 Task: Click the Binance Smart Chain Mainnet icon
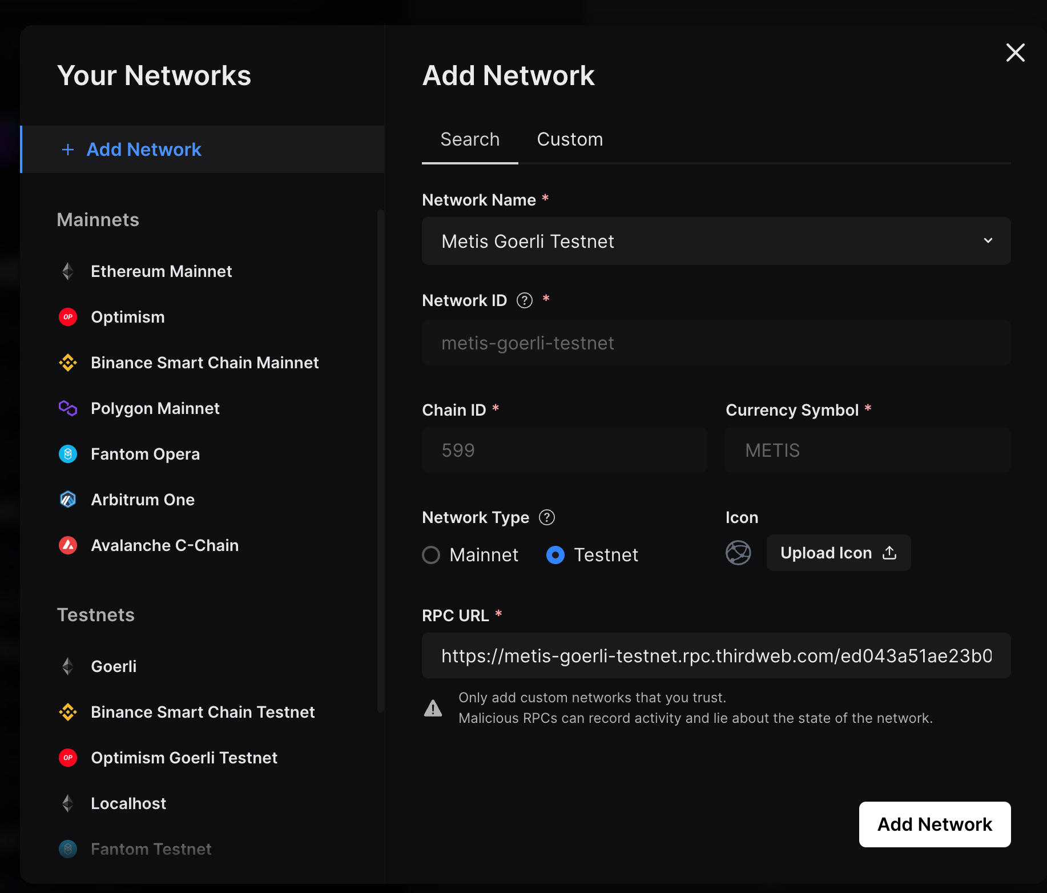(68, 363)
